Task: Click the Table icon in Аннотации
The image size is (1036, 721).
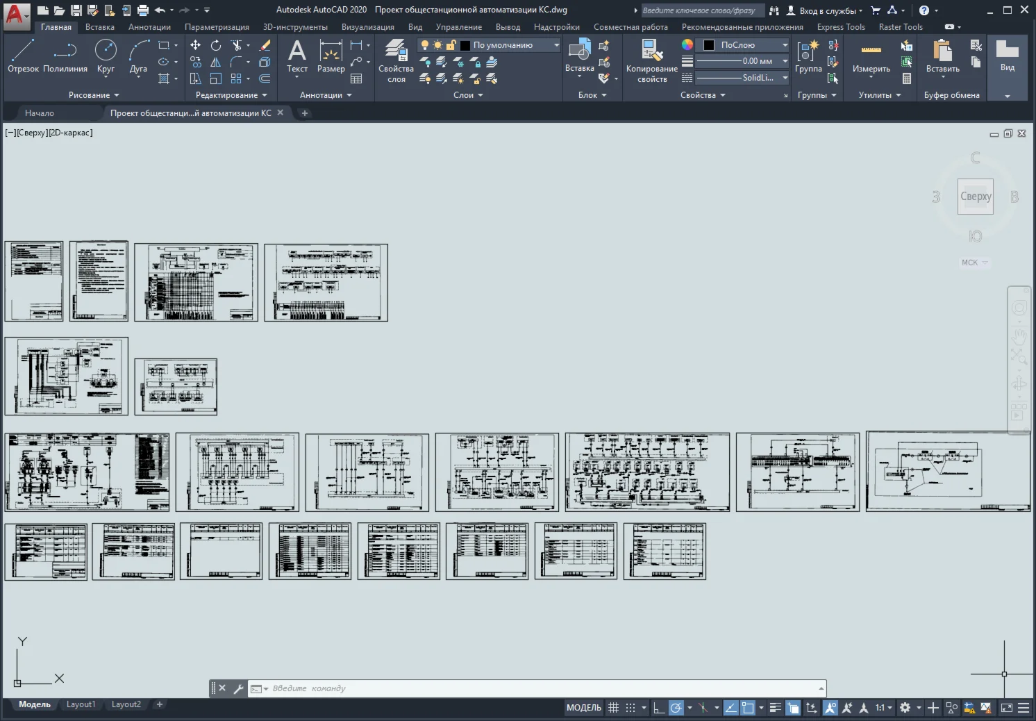Action: [x=356, y=78]
